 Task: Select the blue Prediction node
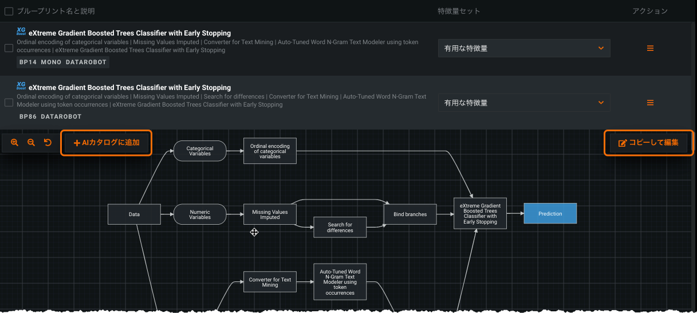(550, 213)
